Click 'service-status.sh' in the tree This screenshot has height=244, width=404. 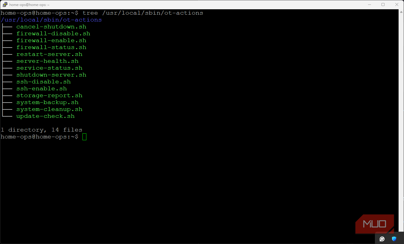49,68
